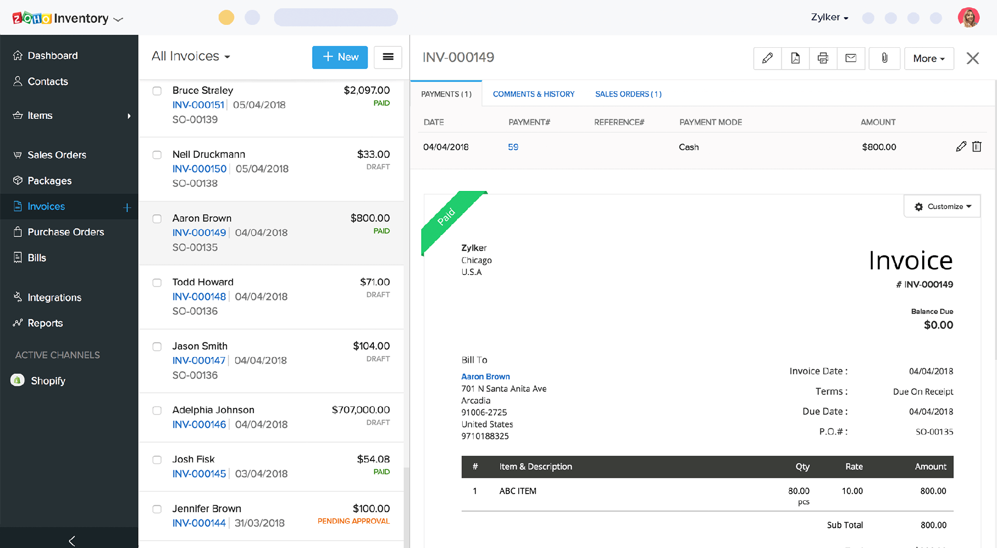
Task: Tick the checkbox beside Josh Fisk
Action: pyautogui.click(x=157, y=460)
